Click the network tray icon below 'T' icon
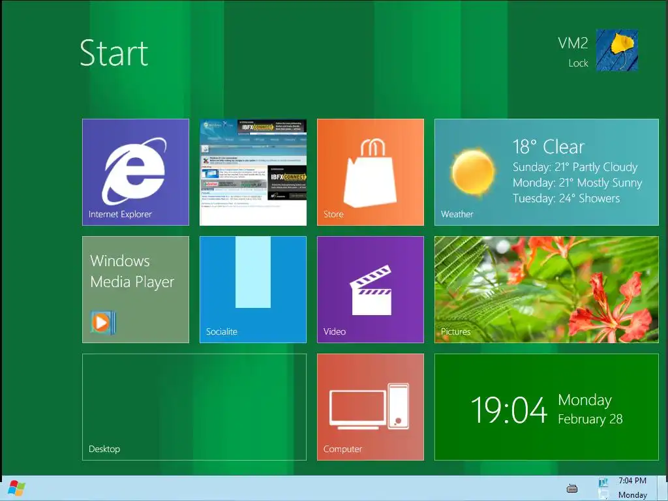 [x=603, y=494]
